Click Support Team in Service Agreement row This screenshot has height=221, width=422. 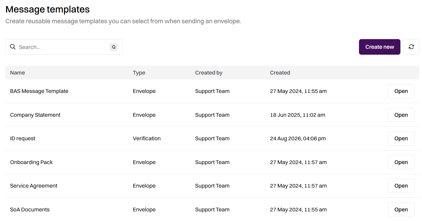(x=212, y=186)
